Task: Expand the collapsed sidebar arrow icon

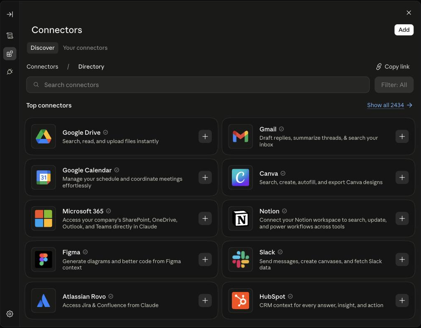Action: pos(10,14)
